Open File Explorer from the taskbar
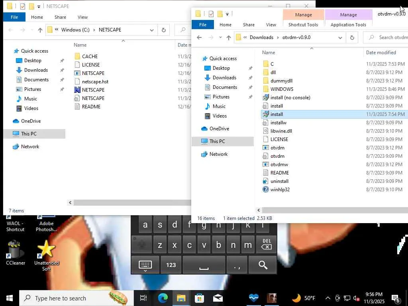 [x=181, y=298]
